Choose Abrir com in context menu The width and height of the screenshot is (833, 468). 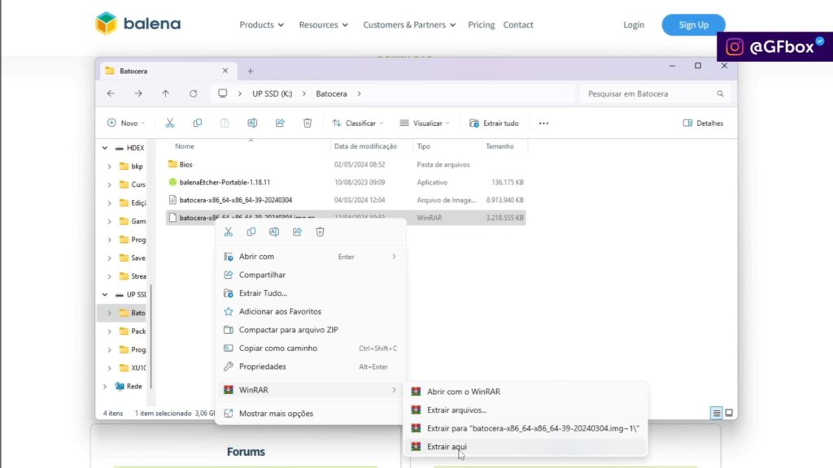(310, 256)
